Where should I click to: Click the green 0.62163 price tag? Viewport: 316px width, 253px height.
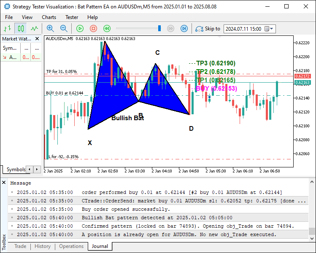[302, 83]
